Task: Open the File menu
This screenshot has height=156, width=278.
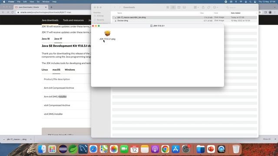Action: coord(19,2)
